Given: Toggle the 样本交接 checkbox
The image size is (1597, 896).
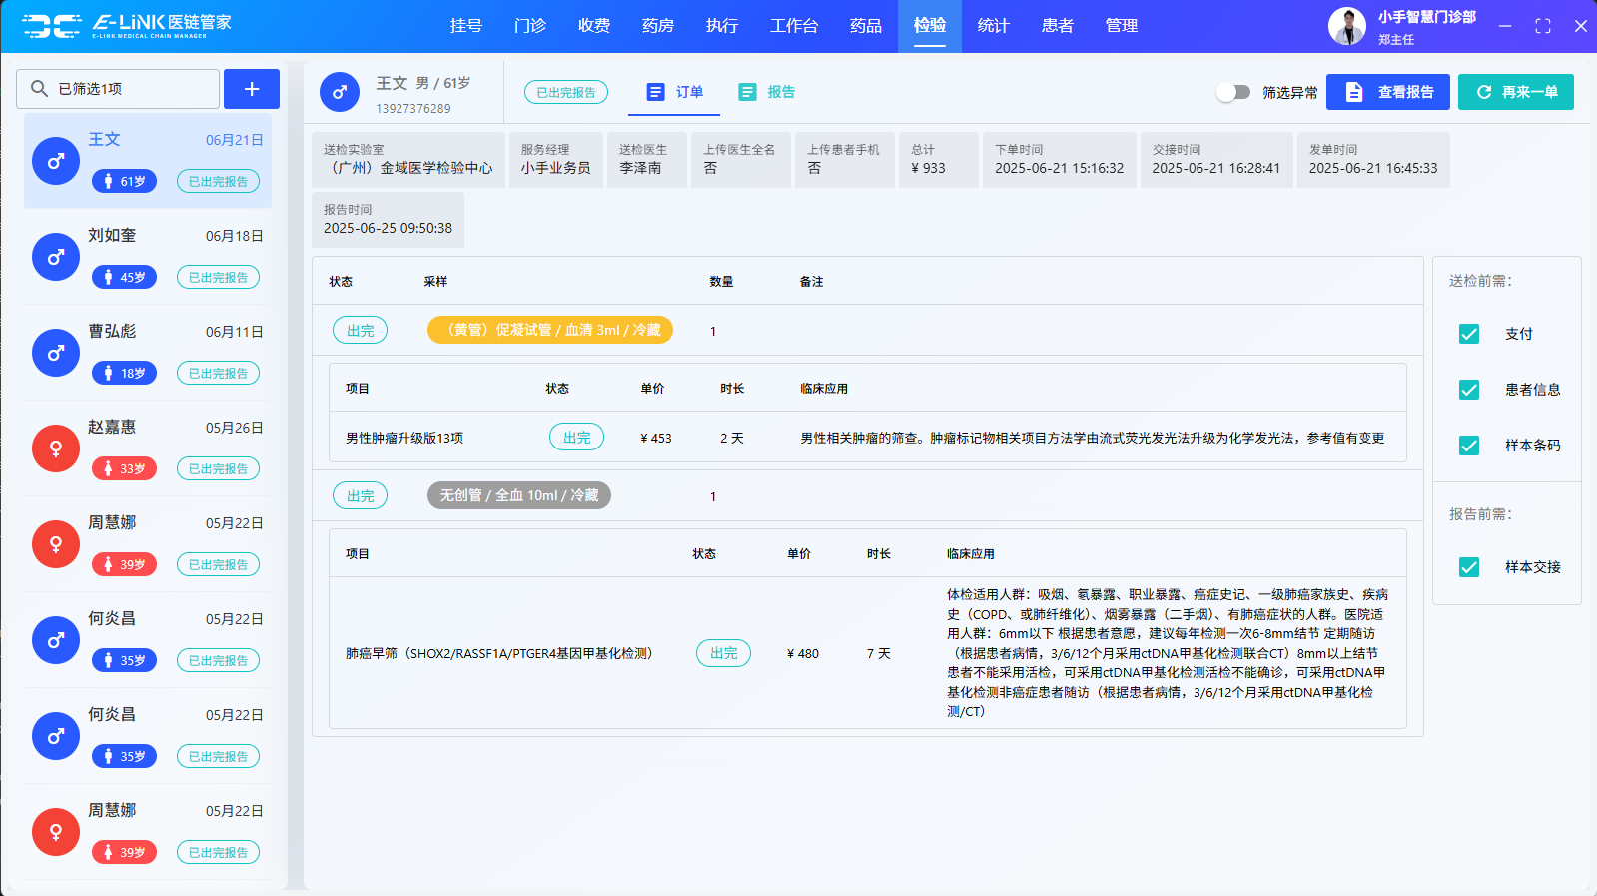Looking at the screenshot, I should (x=1469, y=567).
